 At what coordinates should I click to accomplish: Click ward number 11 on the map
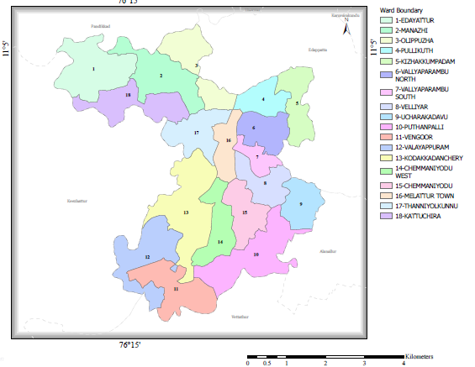pos(176,289)
